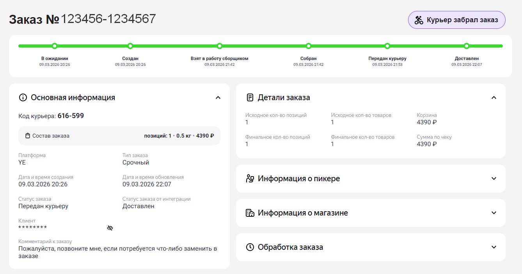Click the picker person icon
Image resolution: width=522 pixels, height=274 pixels.
[x=250, y=179]
